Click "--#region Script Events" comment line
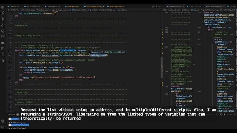Screen dimensions: 237x133 click(x=27, y=35)
